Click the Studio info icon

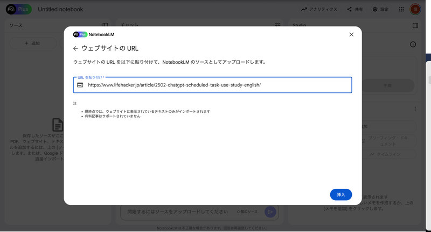pos(413,44)
